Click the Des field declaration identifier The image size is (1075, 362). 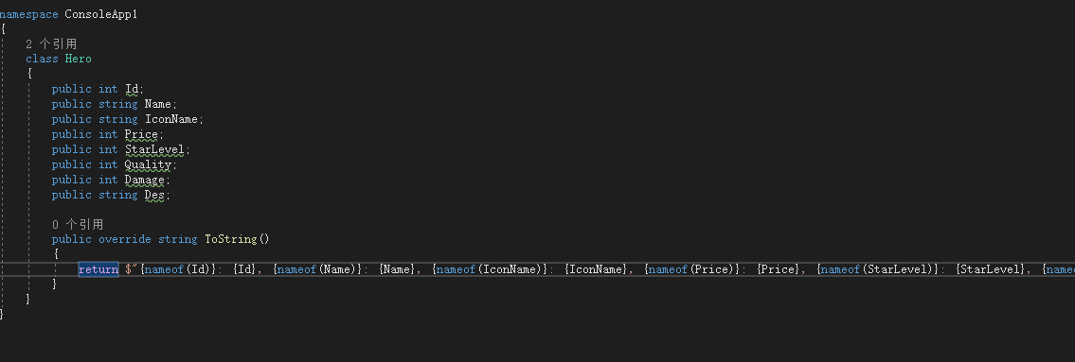tap(154, 195)
